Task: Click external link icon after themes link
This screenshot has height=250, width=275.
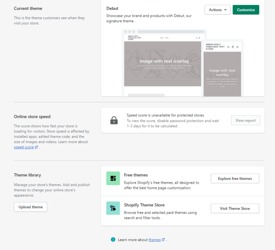Action: pos(163,240)
